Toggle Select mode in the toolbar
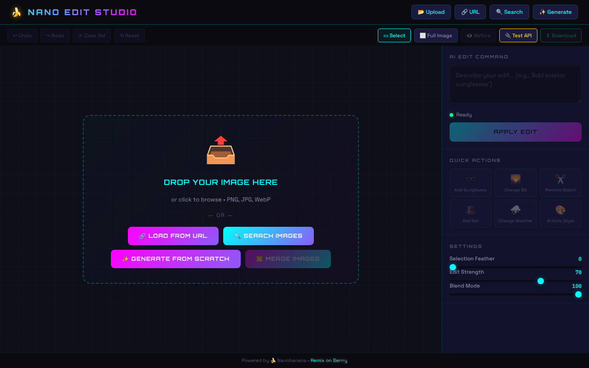The image size is (589, 368). (394, 35)
